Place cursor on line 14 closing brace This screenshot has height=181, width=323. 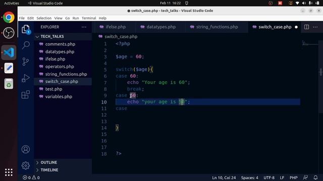click(x=117, y=128)
